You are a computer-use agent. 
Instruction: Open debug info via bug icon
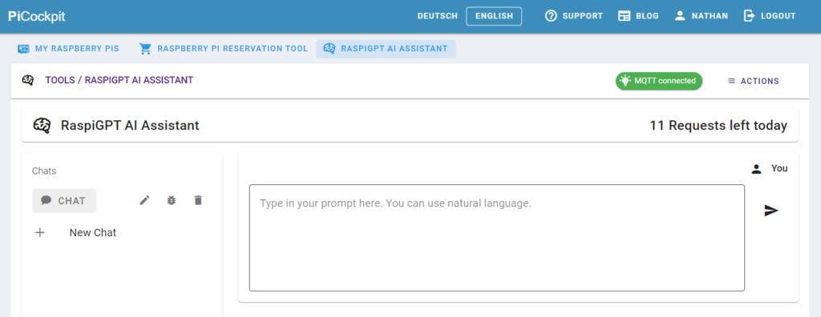coord(172,200)
